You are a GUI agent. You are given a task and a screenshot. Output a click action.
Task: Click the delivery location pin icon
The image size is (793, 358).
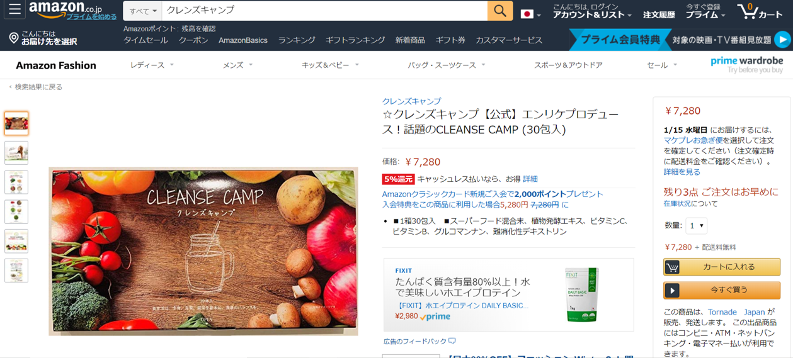[x=13, y=38]
